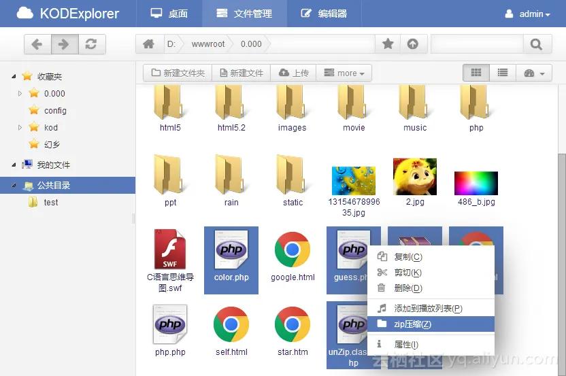The height and width of the screenshot is (376, 566).
Task: Click into the search input field
Action: (x=476, y=44)
